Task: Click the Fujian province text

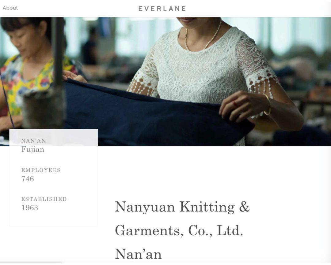Action: [x=33, y=149]
